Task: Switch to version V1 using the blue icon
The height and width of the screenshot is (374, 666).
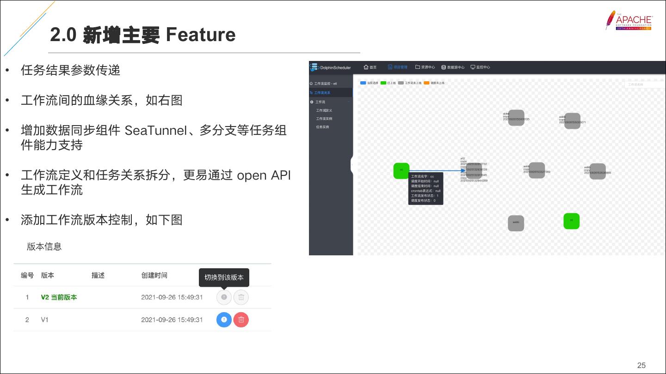Action: coord(224,320)
